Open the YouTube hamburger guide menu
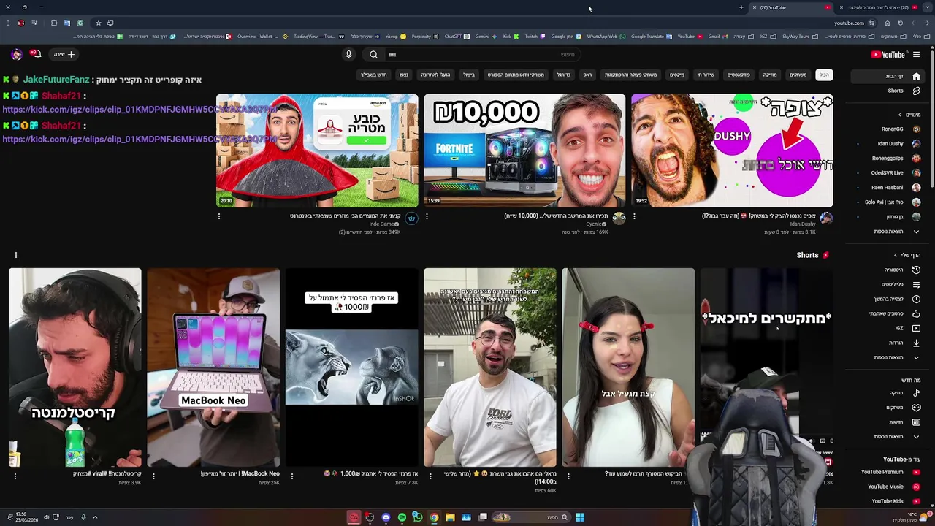Viewport: 935px width, 526px height. click(916, 54)
